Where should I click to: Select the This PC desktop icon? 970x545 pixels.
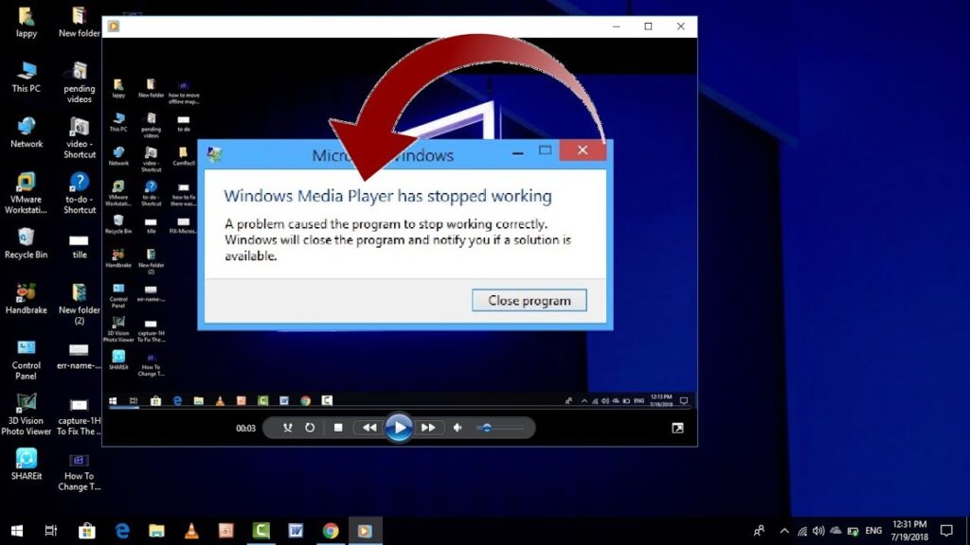[x=26, y=78]
